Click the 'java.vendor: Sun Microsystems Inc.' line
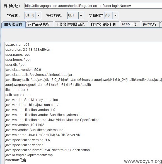This screenshot has height=164, width=162. [x=32, y=100]
